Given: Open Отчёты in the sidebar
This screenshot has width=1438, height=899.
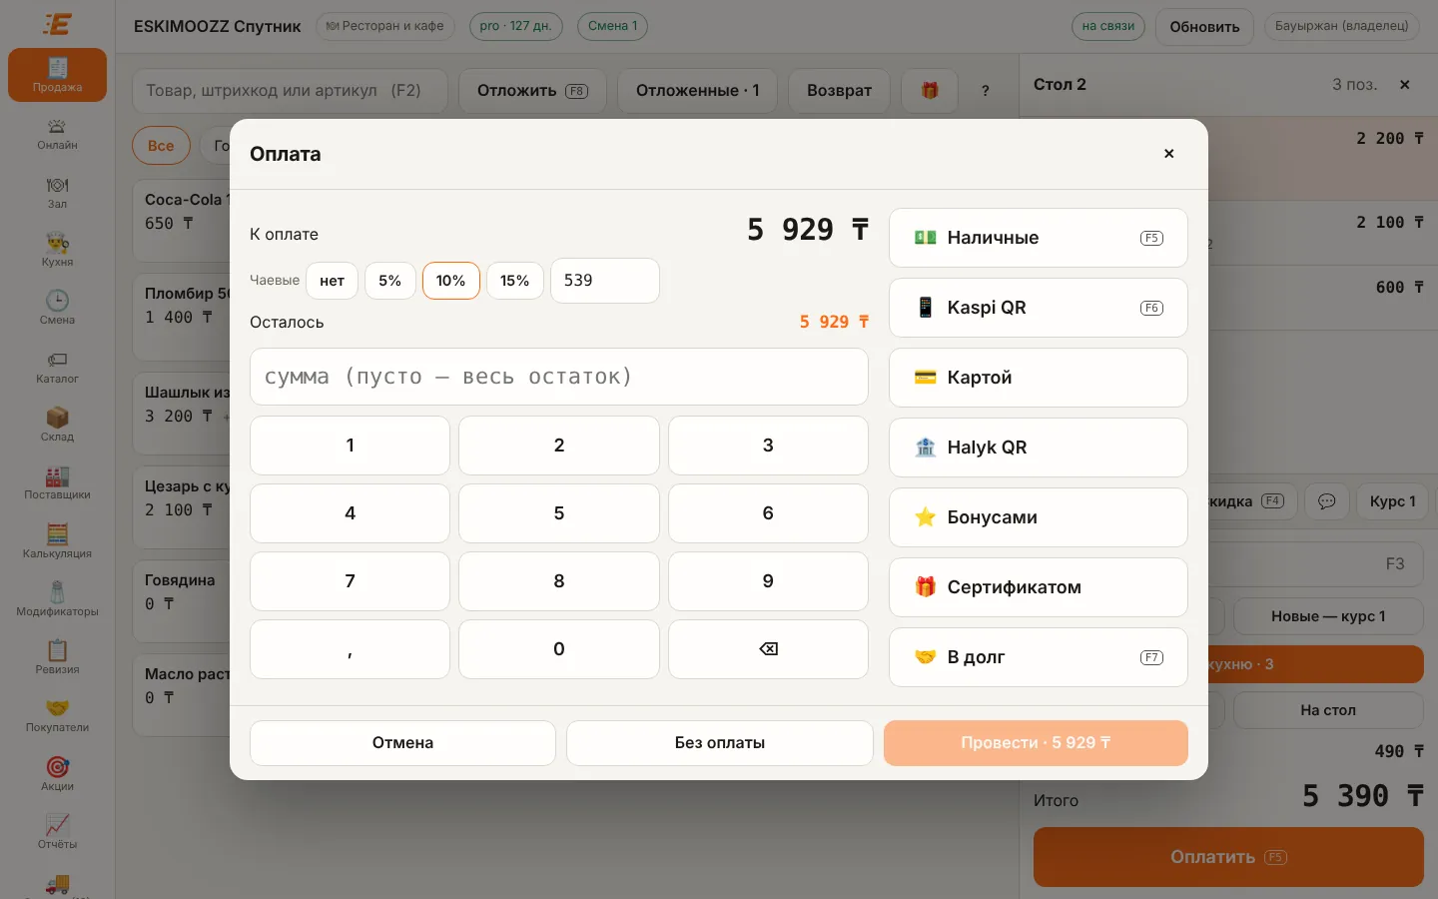Looking at the screenshot, I should [x=57, y=833].
